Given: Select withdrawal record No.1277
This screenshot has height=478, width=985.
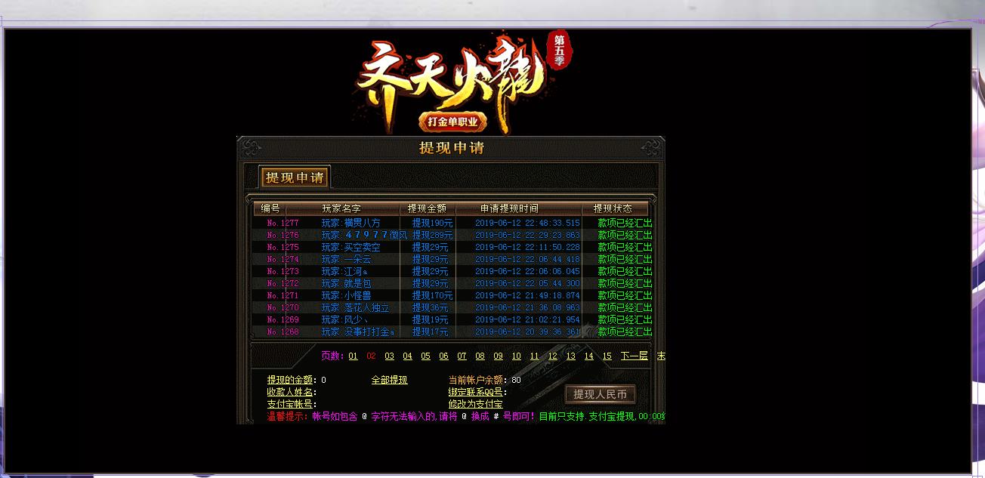Looking at the screenshot, I should click(x=283, y=223).
